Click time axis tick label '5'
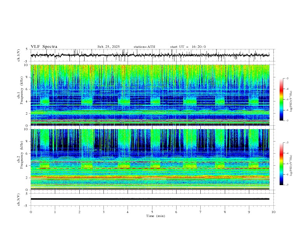Screen dimensions: 308x238 coord(152,212)
